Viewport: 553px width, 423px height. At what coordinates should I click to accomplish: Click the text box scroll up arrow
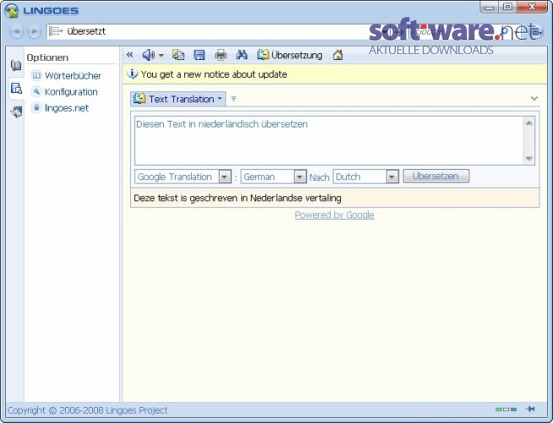tap(529, 123)
